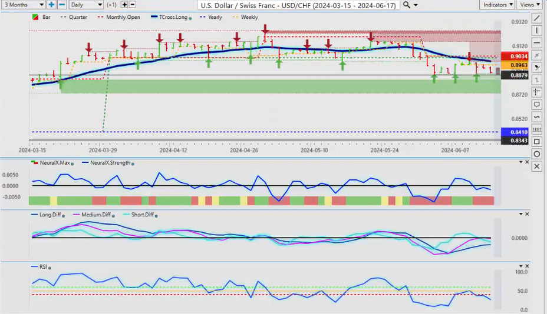Select the TEXT annotation tool
The image size is (547, 314).
536,129
